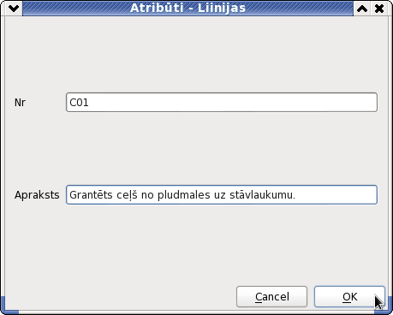Click the Atribūti - Liinijas title bar
The height and width of the screenshot is (315, 393).
[x=188, y=8]
